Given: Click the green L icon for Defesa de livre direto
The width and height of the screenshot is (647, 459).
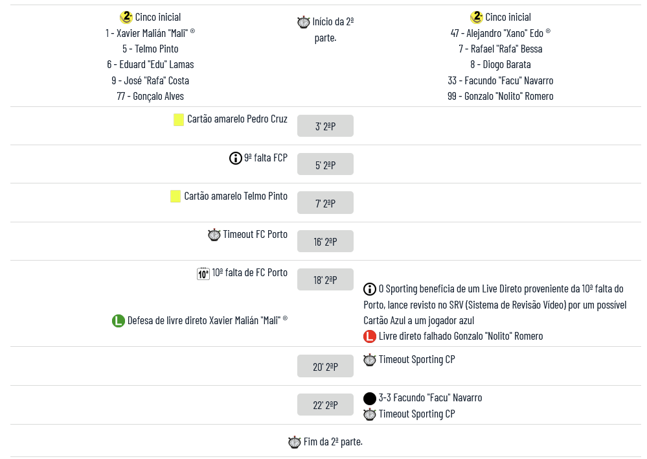Looking at the screenshot, I should (x=118, y=320).
